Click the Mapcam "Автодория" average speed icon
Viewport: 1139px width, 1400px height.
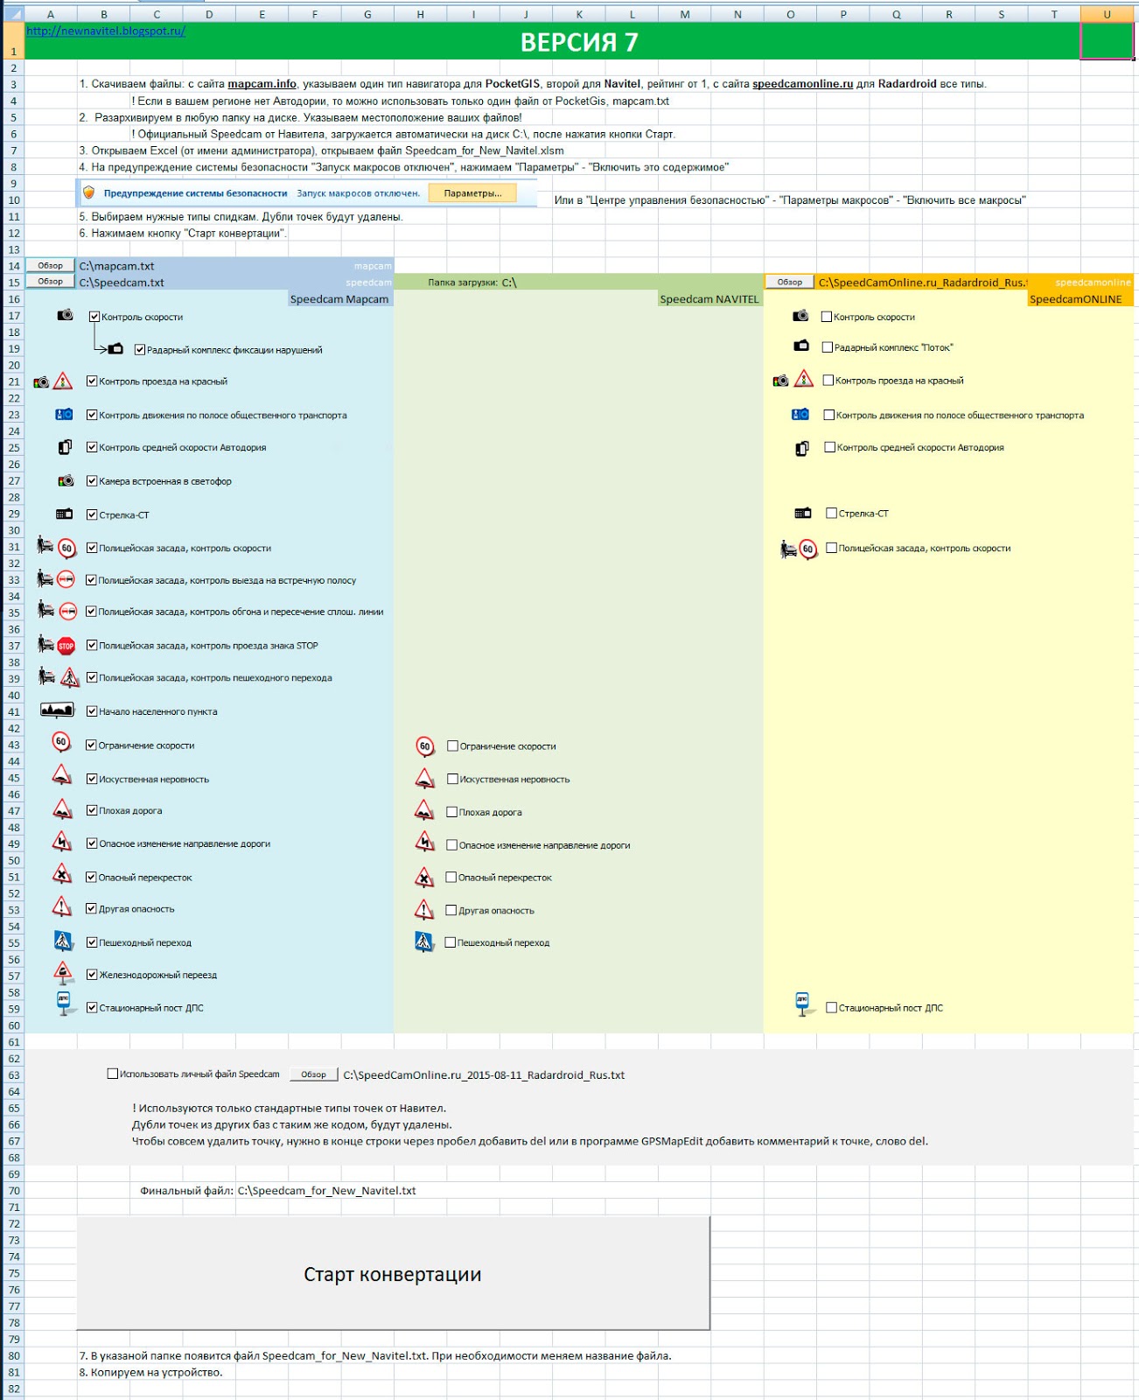tap(65, 447)
